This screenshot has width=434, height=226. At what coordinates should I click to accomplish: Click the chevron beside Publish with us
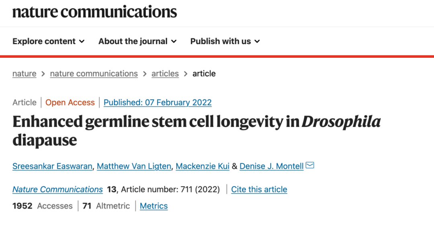(257, 41)
